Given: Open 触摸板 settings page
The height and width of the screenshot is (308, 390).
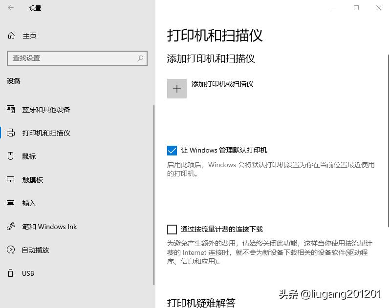Looking at the screenshot, I should (x=33, y=180).
